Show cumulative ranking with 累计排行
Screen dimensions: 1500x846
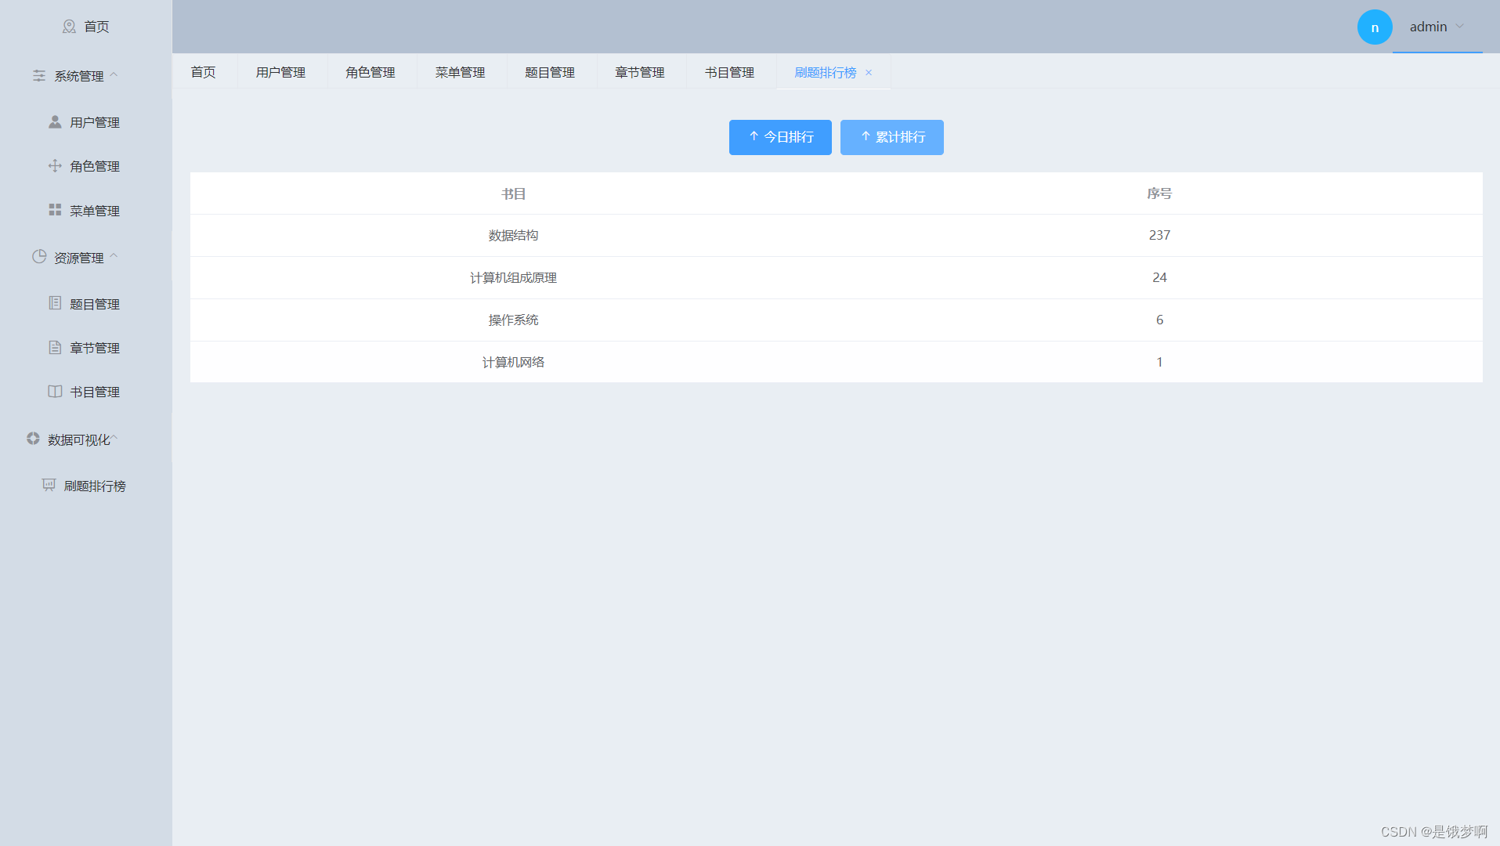click(x=891, y=137)
